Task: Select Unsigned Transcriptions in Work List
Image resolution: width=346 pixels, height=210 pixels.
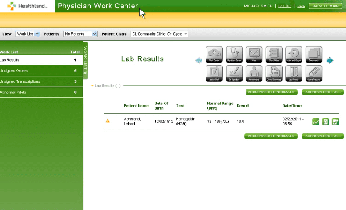Action: 41,81
